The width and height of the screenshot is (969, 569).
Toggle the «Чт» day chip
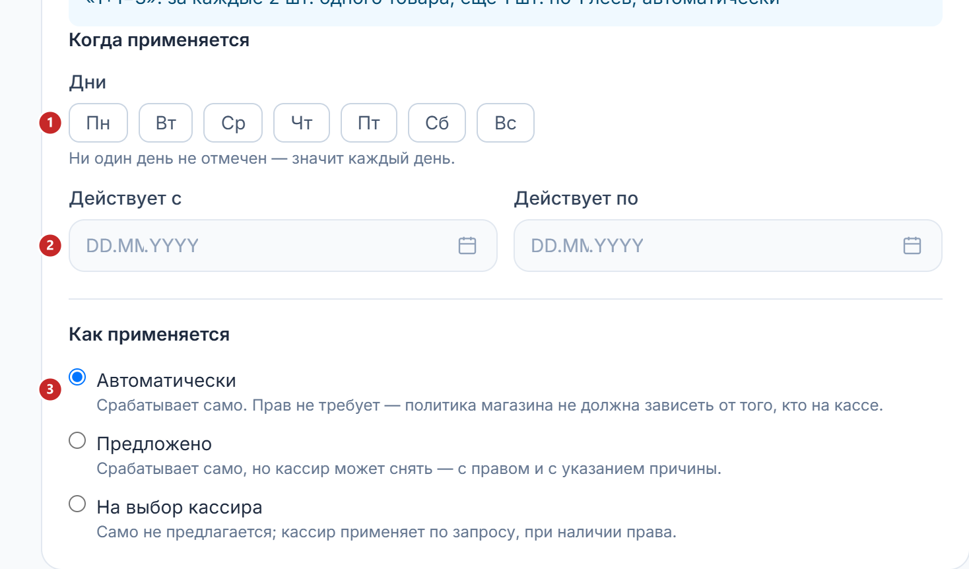[x=302, y=123]
